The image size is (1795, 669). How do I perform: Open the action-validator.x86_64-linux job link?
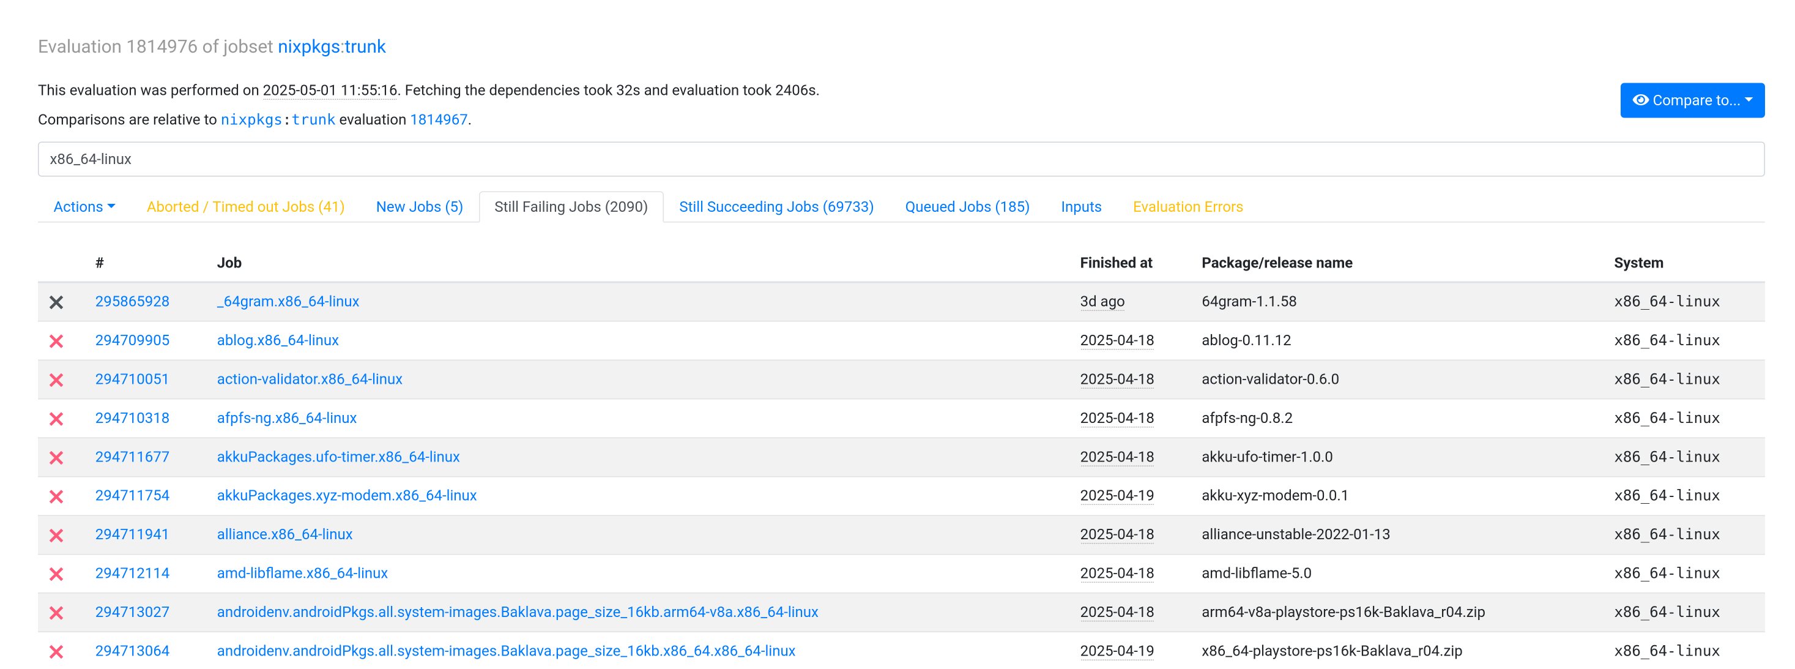[x=310, y=379]
